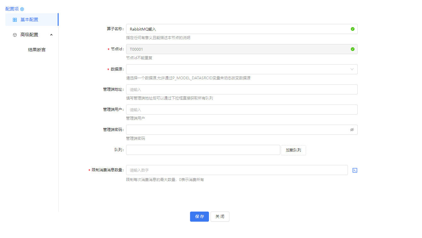Focus the 管理端地址 input field
The image size is (422, 238).
click(241, 89)
